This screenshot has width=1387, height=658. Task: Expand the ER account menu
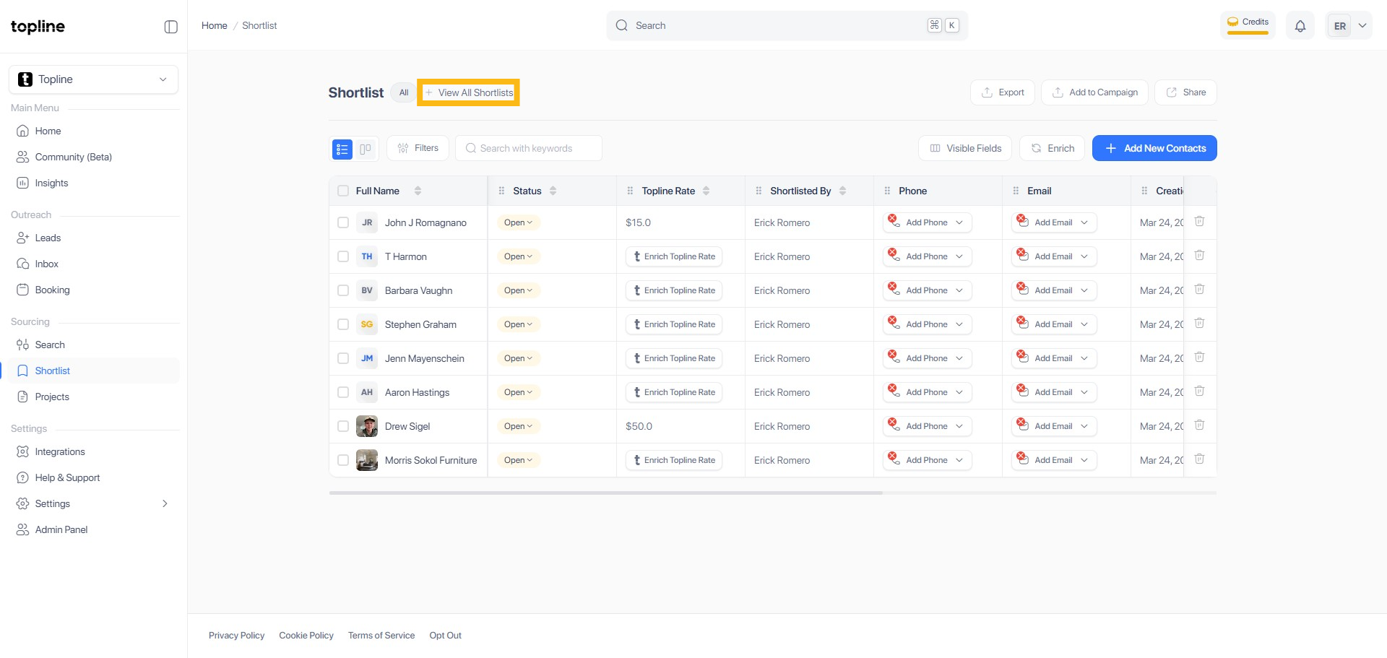point(1349,26)
